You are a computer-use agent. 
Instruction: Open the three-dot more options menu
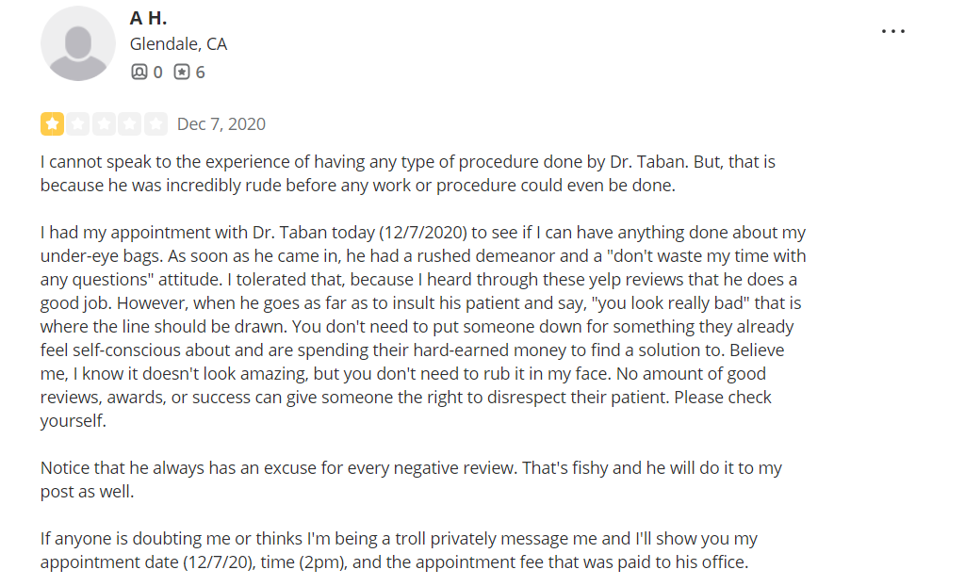(x=893, y=31)
